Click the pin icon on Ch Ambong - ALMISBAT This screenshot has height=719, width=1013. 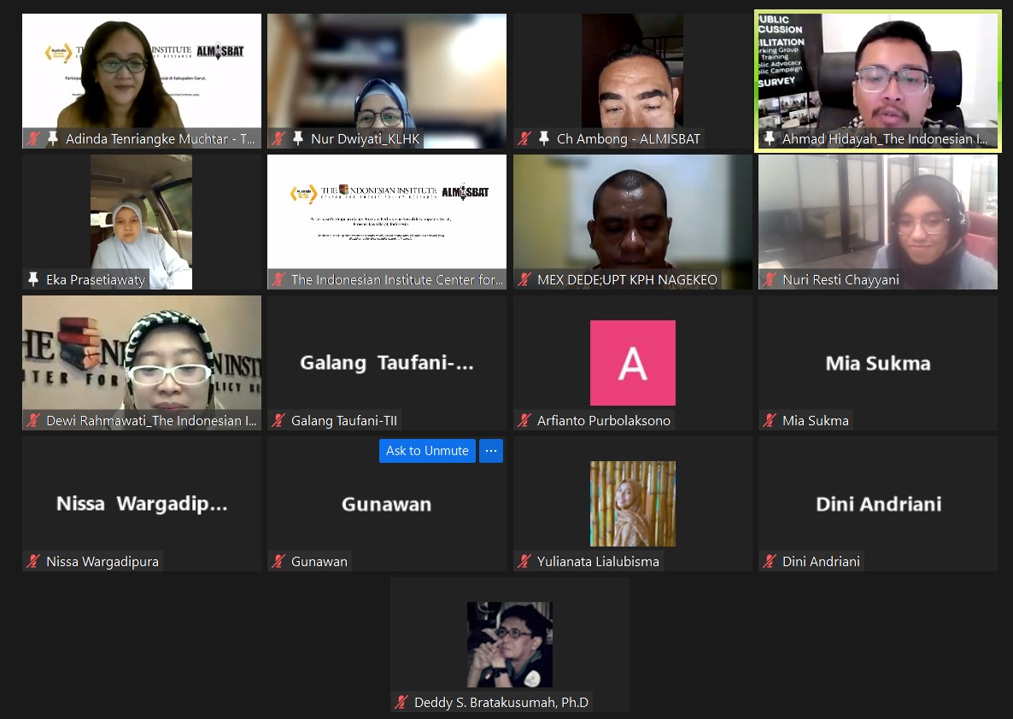pos(543,138)
